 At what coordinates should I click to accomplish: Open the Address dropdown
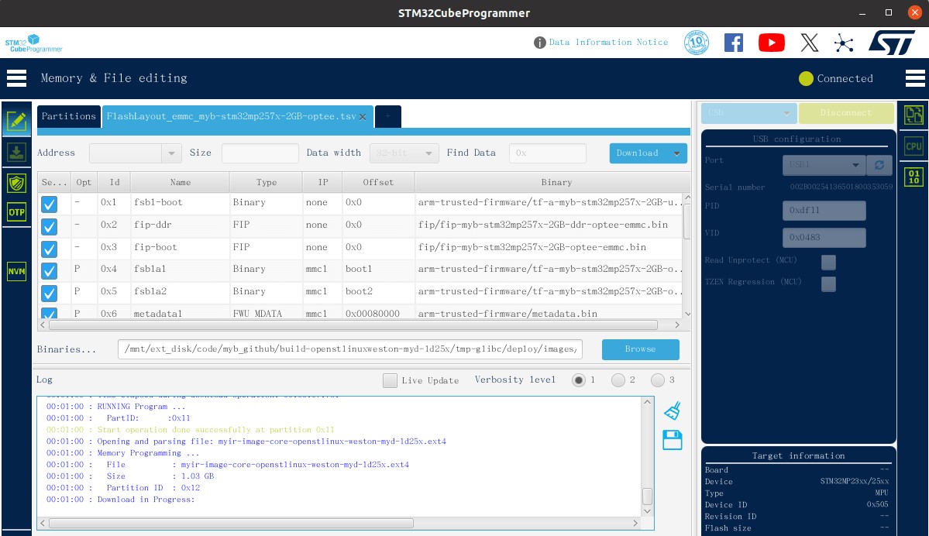pos(171,153)
